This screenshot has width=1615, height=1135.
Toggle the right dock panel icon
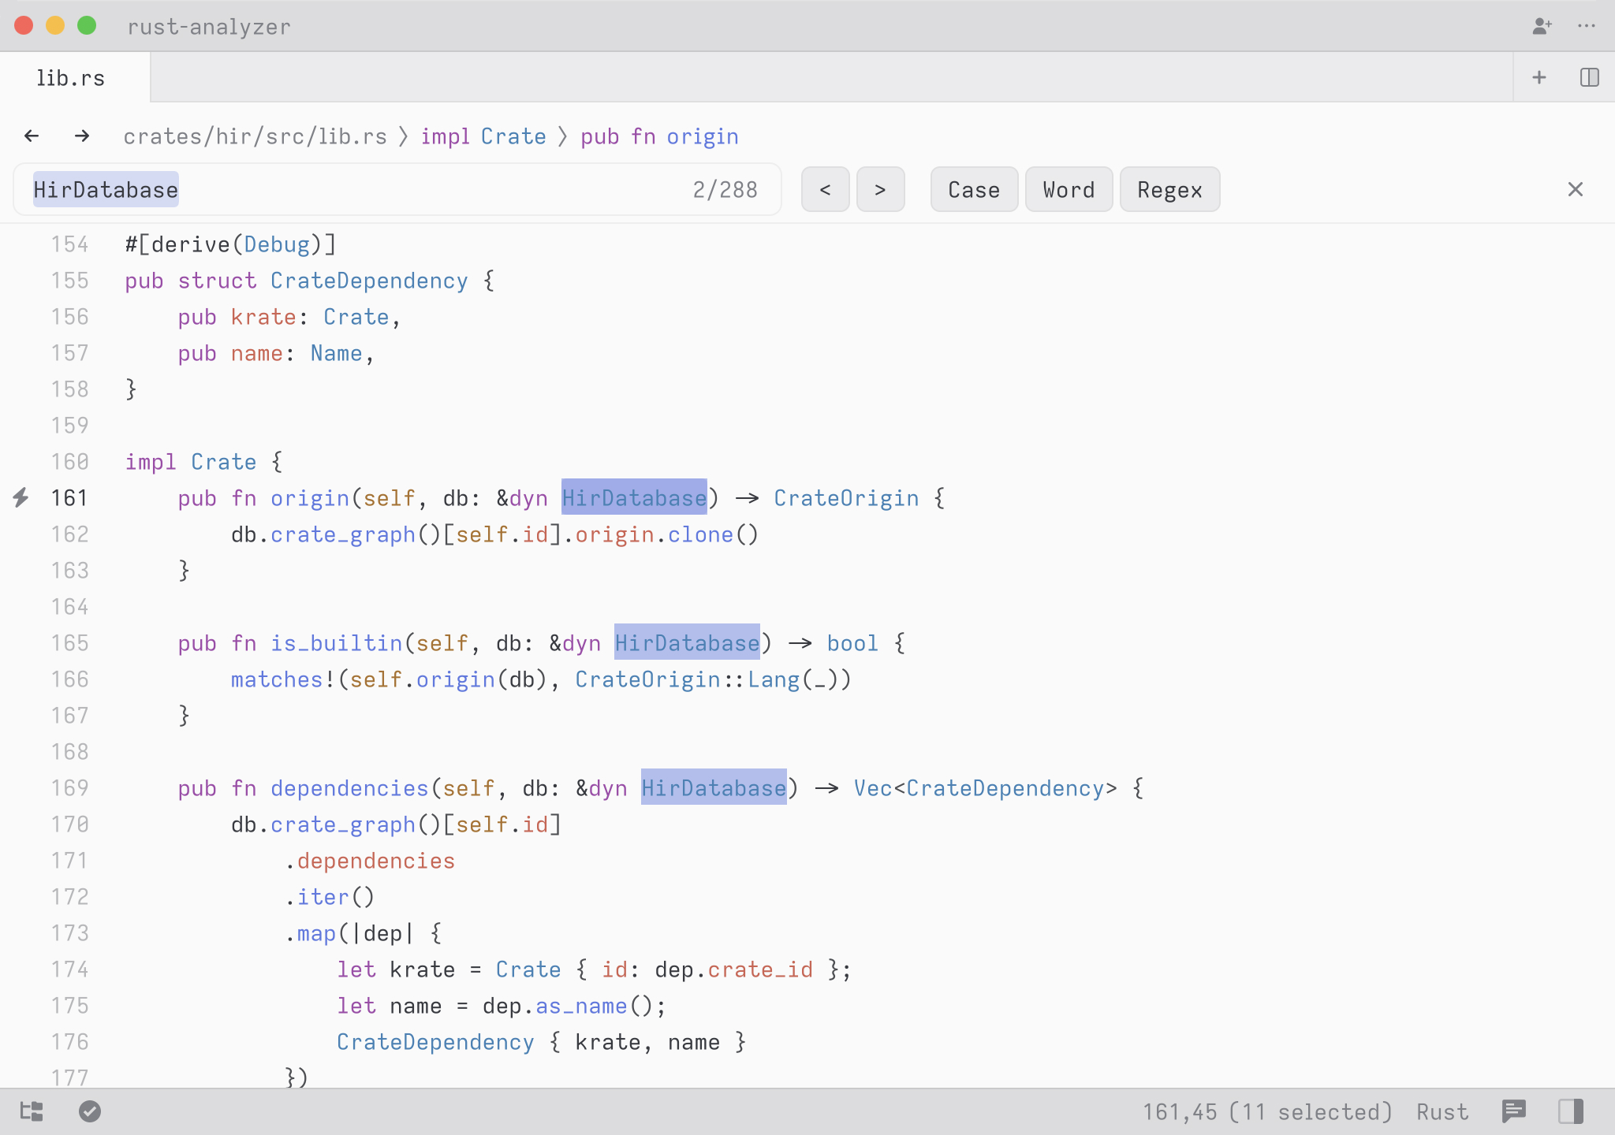(x=1571, y=1111)
